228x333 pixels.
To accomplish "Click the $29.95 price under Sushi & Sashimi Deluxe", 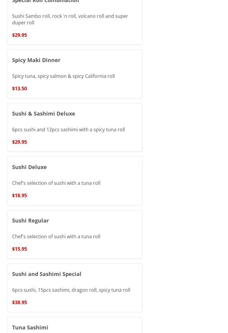I will (x=20, y=142).
